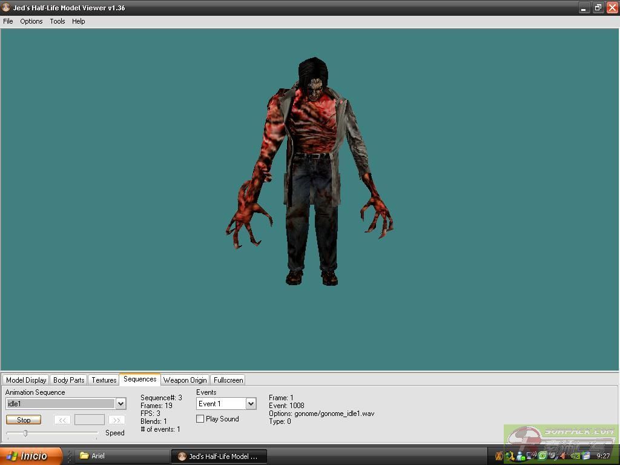This screenshot has width=620, height=465.
Task: Click the "Animation Sequence" label
Action: point(35,392)
